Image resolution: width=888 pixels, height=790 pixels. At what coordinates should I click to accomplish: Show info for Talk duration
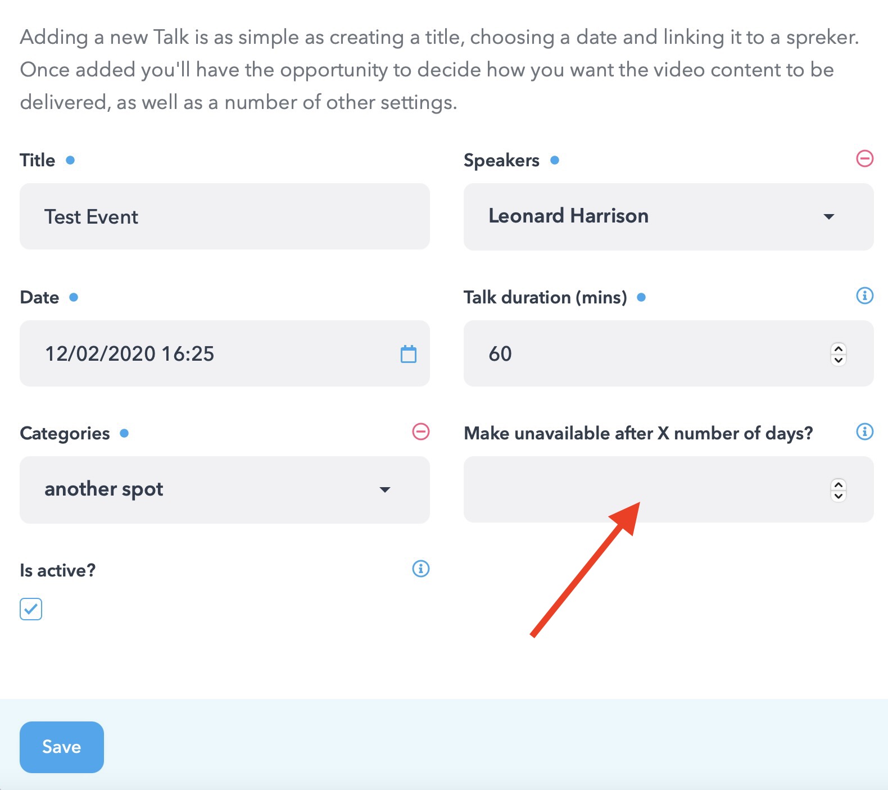point(864,295)
